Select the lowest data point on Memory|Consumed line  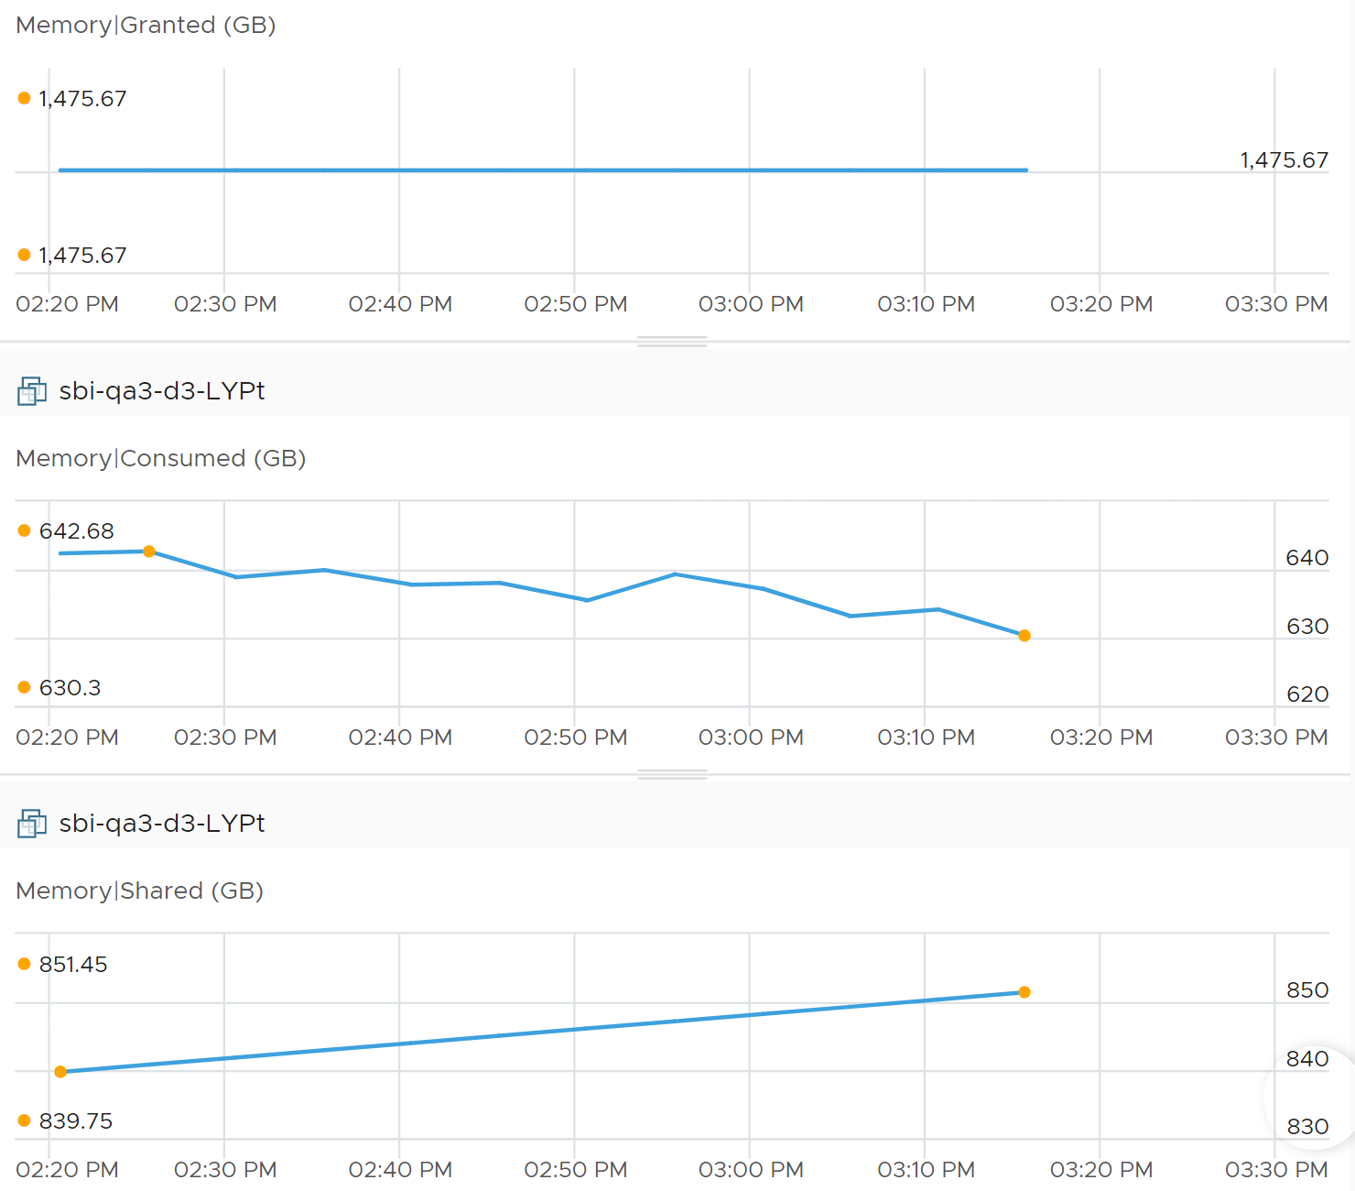click(1024, 636)
